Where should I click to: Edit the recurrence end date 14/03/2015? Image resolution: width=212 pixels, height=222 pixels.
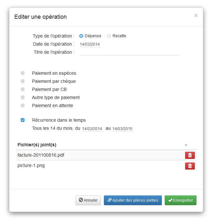click(123, 129)
